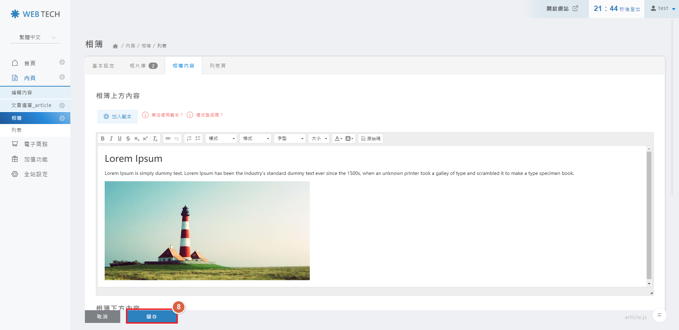679x330 pixels.
Task: Insert a bulleted list
Action: (198, 139)
